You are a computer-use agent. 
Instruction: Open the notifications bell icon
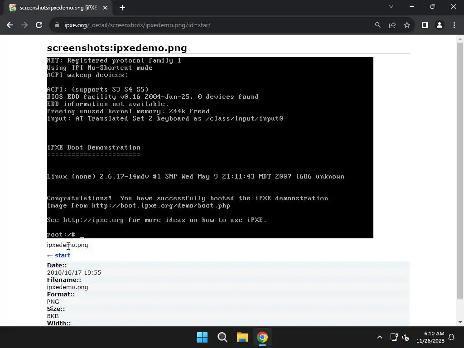tap(452, 337)
